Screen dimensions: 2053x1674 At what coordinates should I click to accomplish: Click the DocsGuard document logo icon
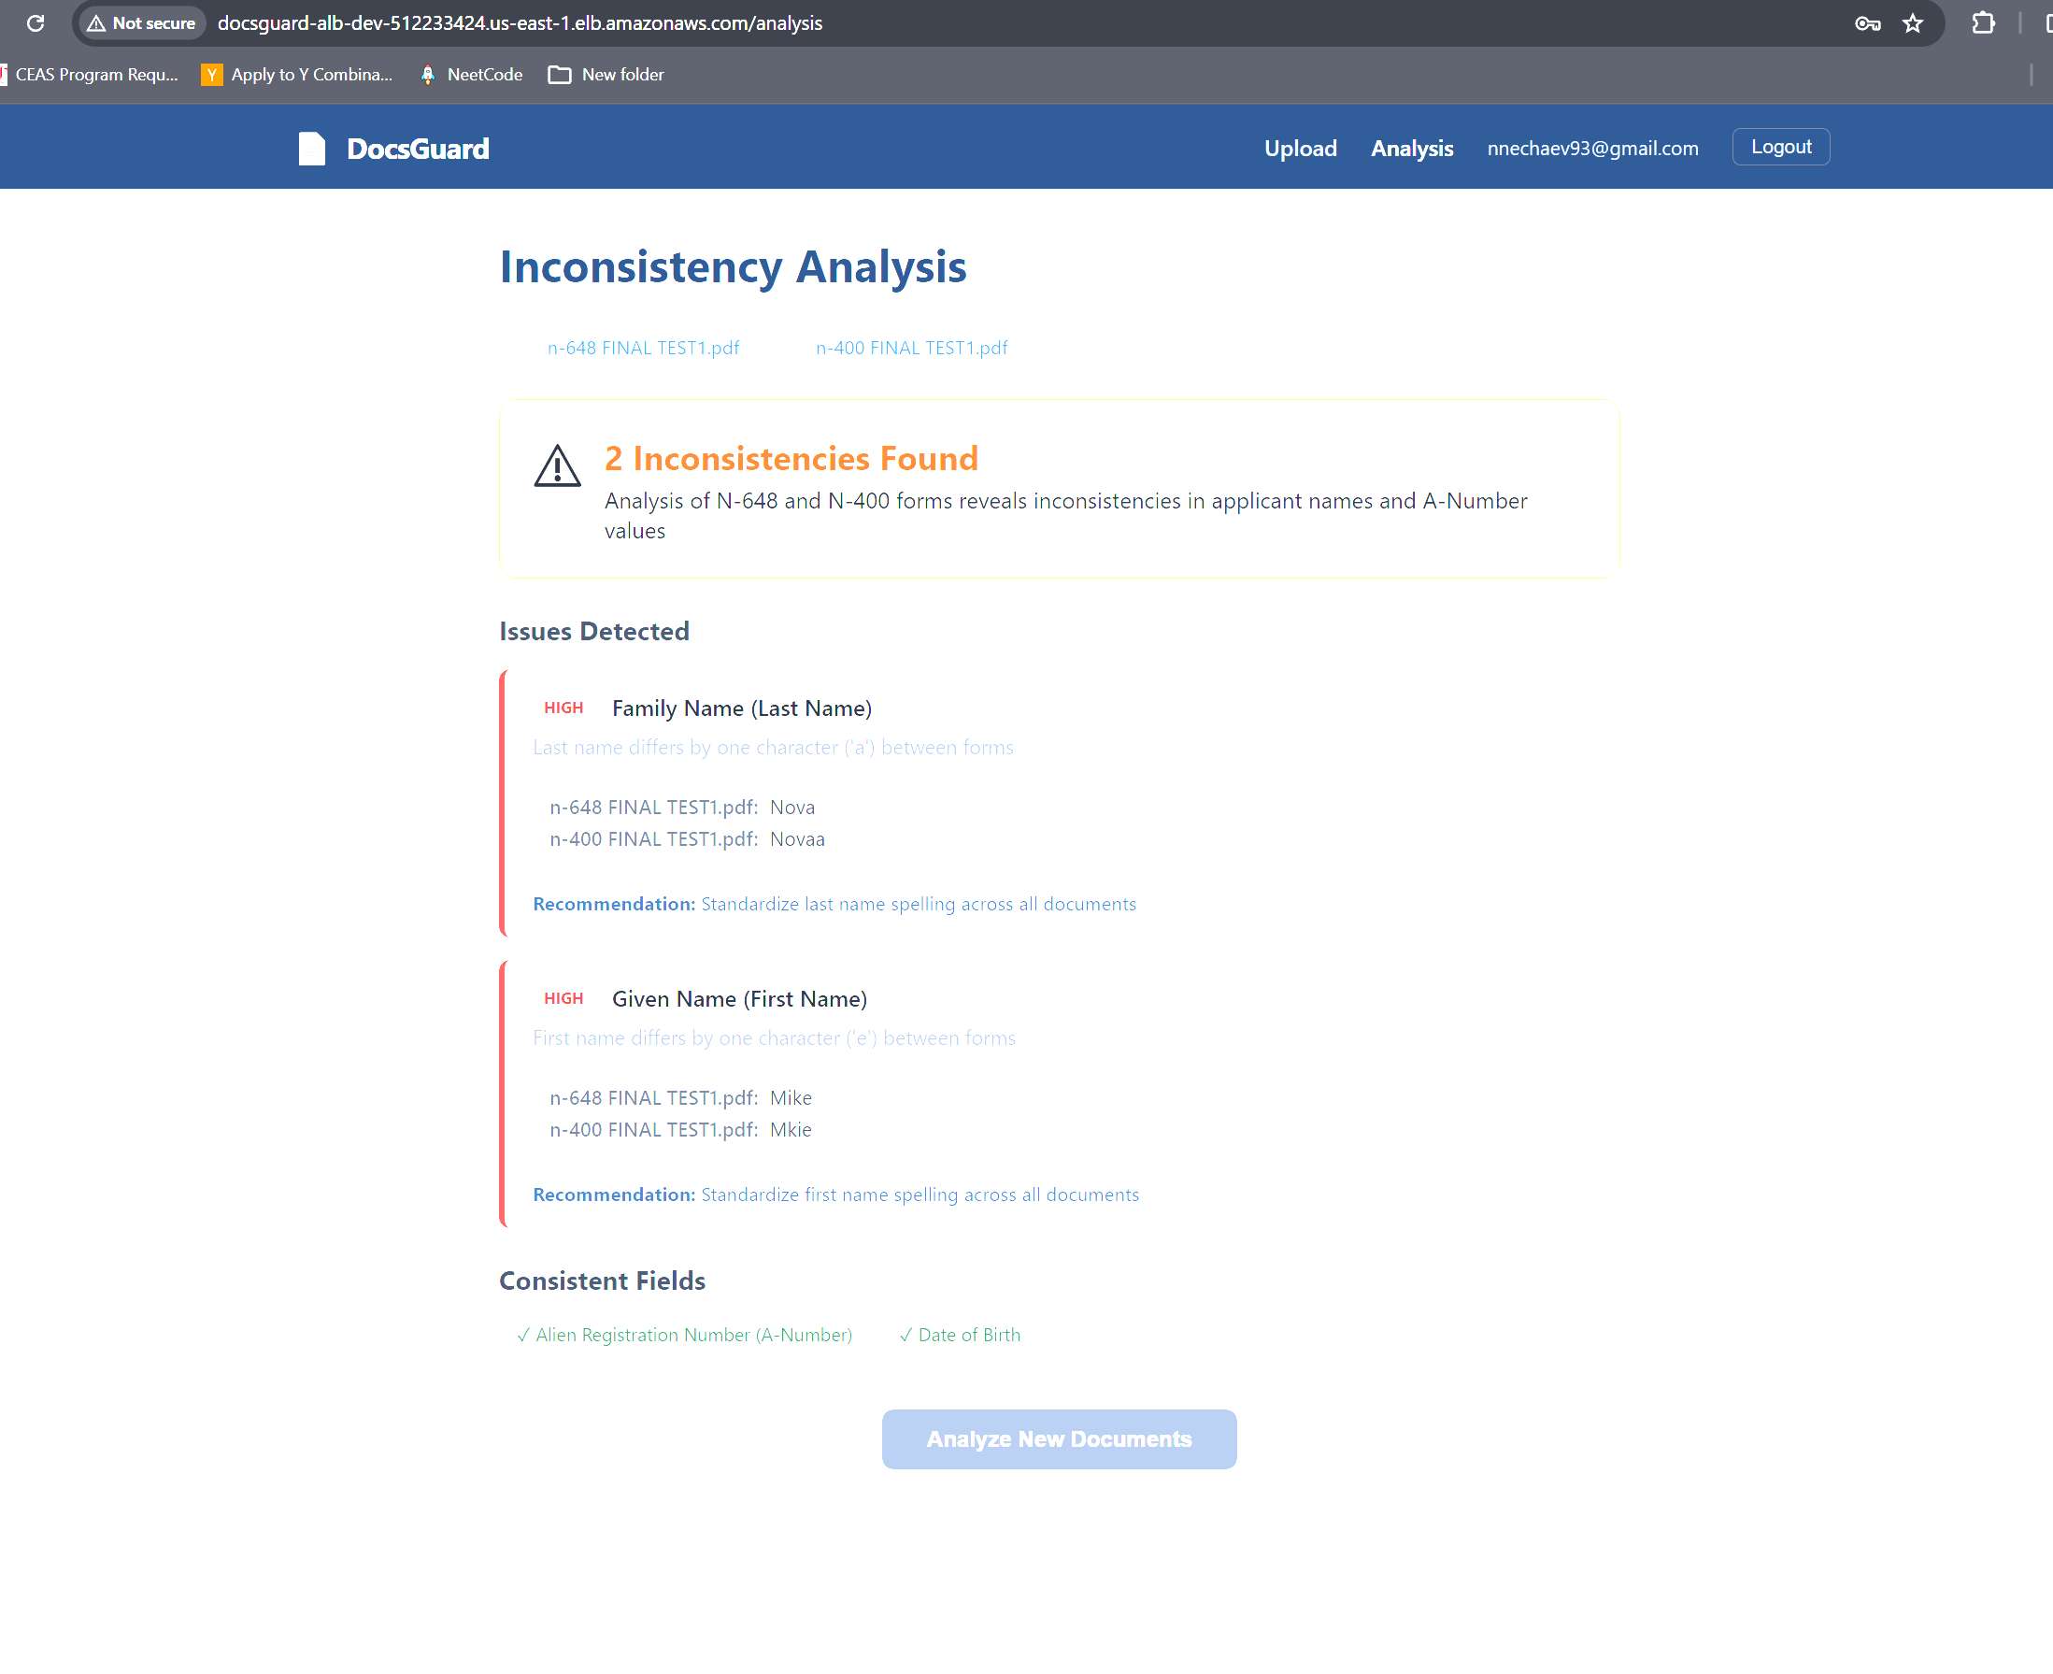(x=311, y=149)
